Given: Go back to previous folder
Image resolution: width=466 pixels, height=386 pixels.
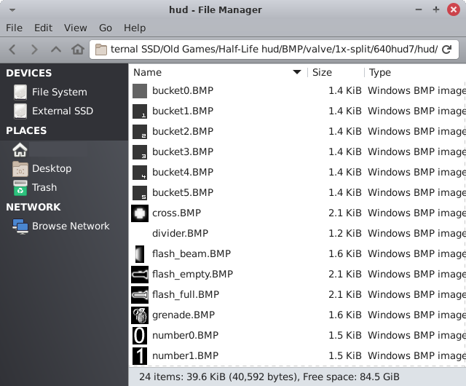Looking at the screenshot, I should click(12, 50).
